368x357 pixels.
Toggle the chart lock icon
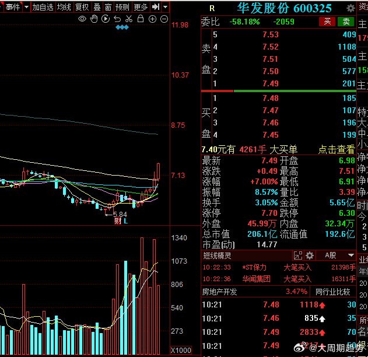tap(141, 19)
